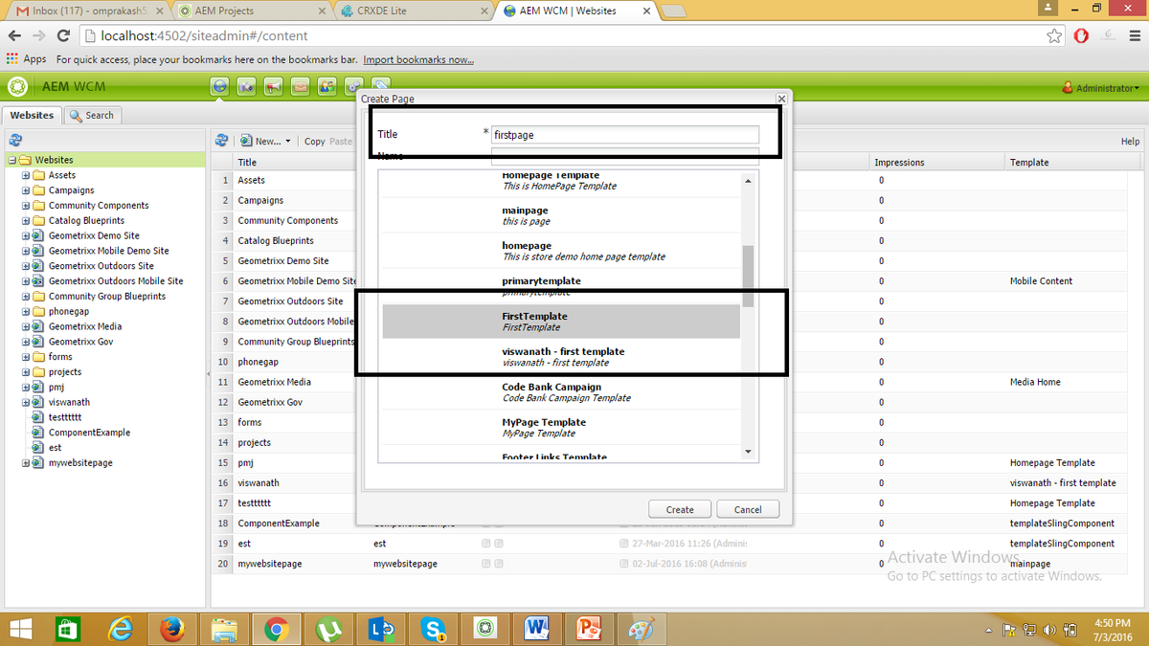Select ComponentExample in the websites tree
Image resolution: width=1149 pixels, height=646 pixels.
click(x=89, y=433)
